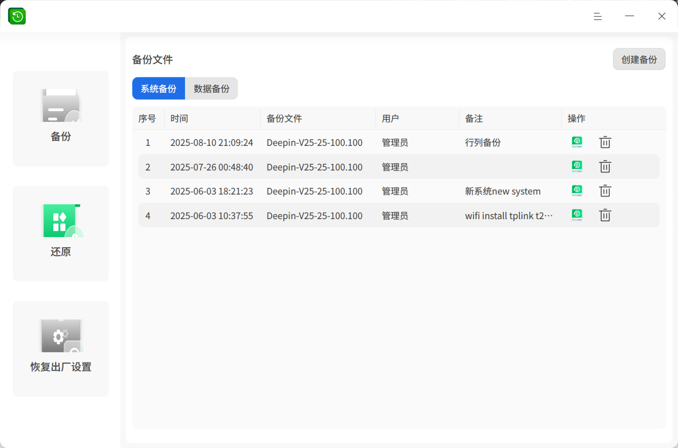Minimize the backup tool window
Viewport: 678px width, 448px height.
(630, 16)
